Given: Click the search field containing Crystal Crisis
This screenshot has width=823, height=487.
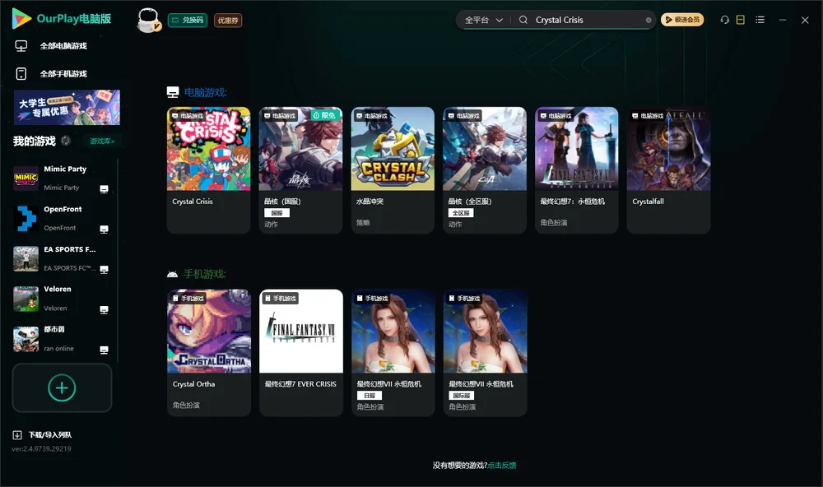Looking at the screenshot, I should [x=587, y=20].
